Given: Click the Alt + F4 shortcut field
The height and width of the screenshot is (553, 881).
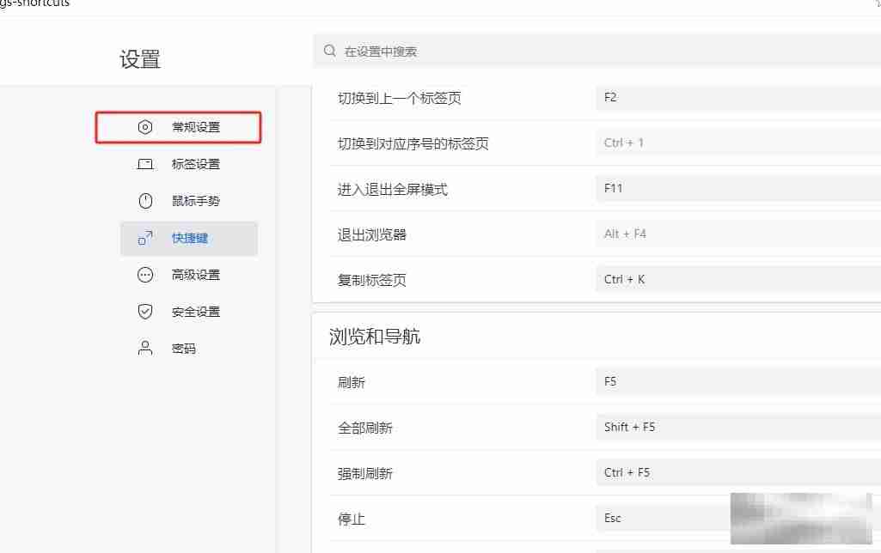Looking at the screenshot, I should 738,234.
